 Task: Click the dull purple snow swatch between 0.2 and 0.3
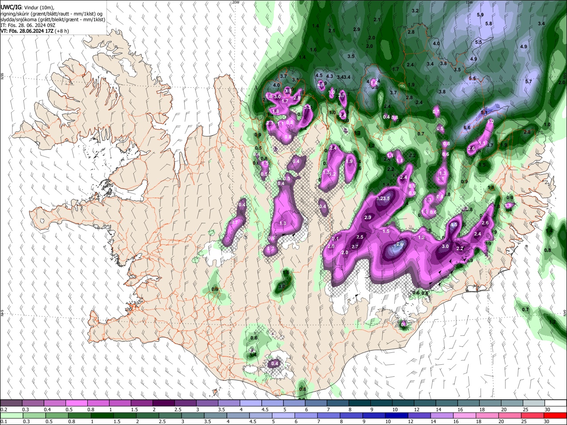[12, 403]
